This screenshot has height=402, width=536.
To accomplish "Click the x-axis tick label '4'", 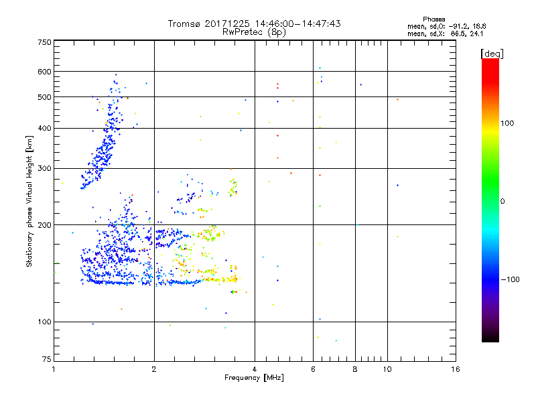I will coord(255,369).
